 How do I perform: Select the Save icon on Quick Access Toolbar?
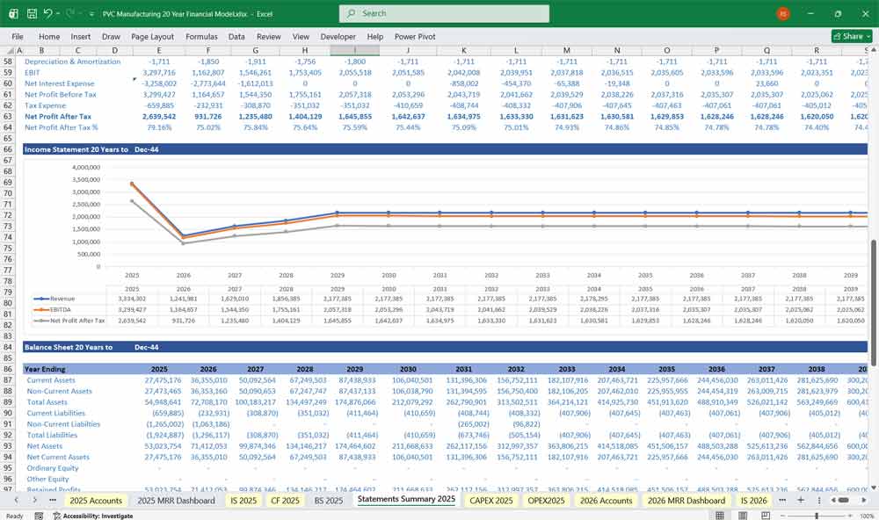pyautogui.click(x=31, y=13)
